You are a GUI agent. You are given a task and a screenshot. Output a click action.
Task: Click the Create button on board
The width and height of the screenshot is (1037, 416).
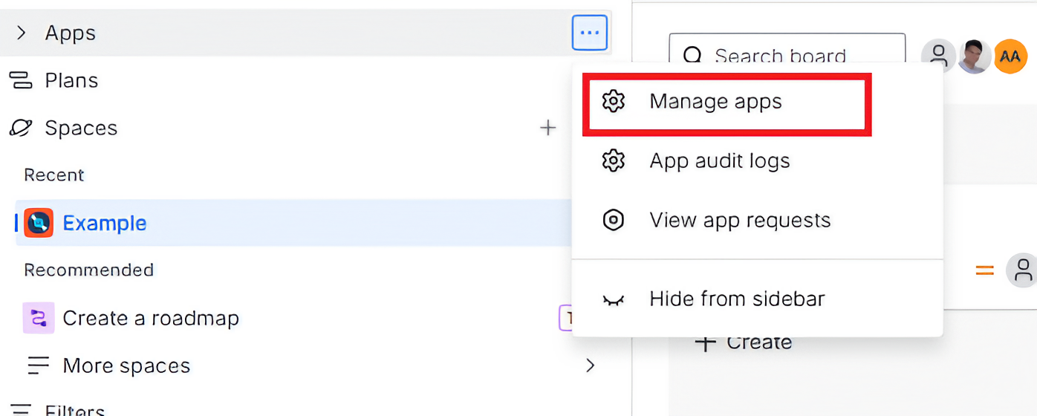[744, 342]
